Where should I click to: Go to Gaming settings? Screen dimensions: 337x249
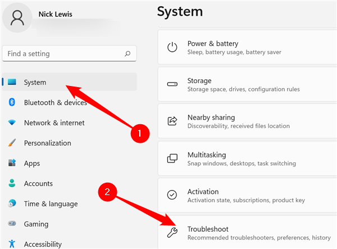click(36, 224)
